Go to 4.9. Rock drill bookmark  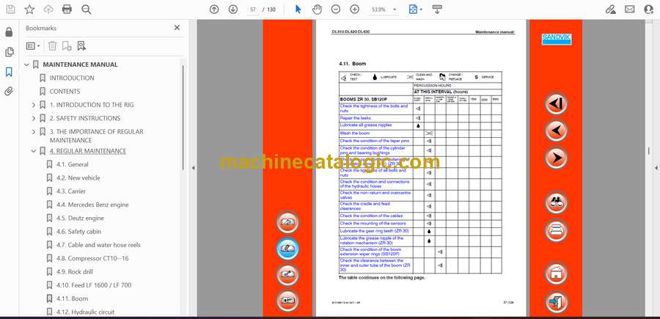point(75,271)
